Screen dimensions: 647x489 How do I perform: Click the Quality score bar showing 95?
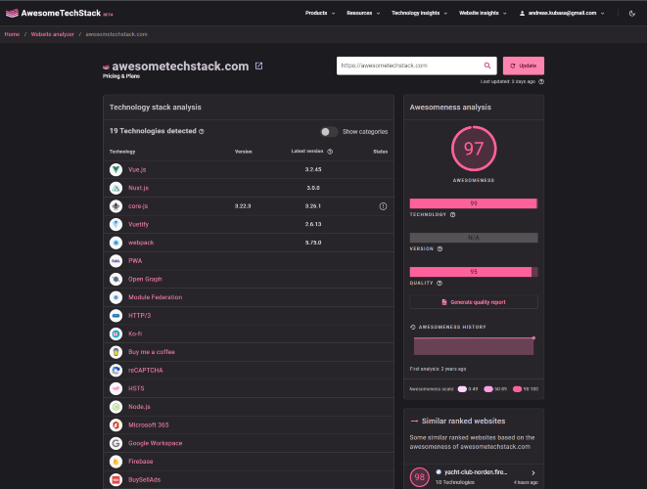point(474,272)
